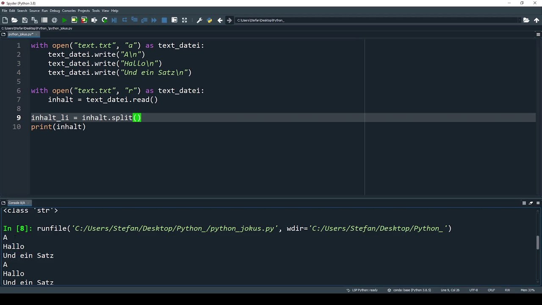Open the Help menu
The width and height of the screenshot is (542, 305).
(115, 11)
